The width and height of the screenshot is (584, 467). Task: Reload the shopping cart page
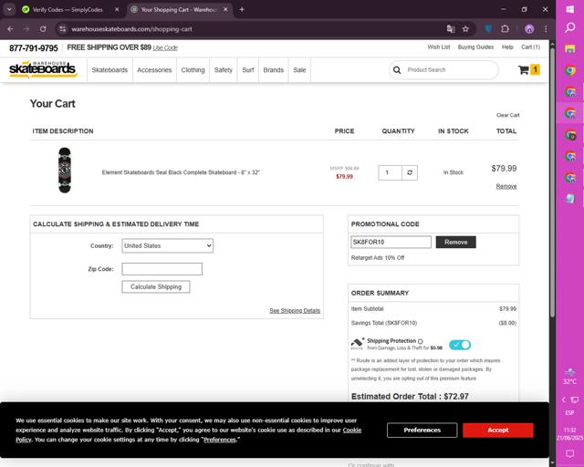pos(43,29)
